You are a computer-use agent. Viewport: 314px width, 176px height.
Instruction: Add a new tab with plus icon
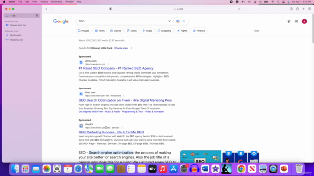[x=303, y=9]
